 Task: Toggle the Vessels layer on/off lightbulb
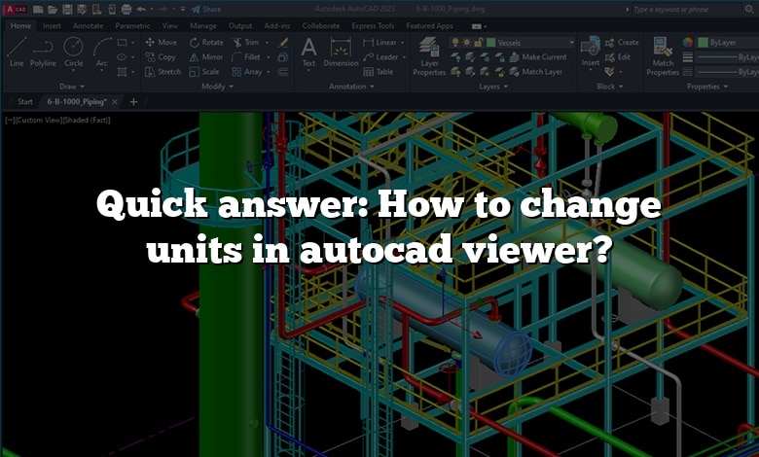(455, 43)
